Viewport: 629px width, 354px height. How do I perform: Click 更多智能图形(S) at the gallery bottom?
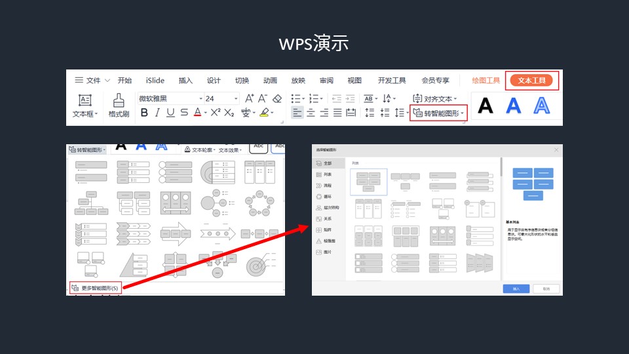96,288
